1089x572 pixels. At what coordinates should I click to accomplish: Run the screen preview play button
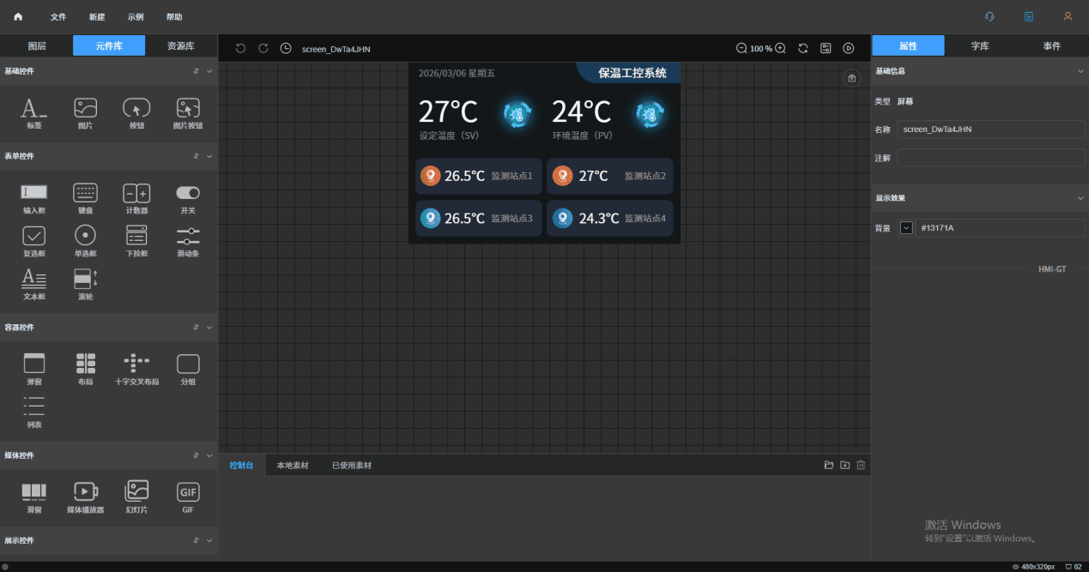coord(849,48)
